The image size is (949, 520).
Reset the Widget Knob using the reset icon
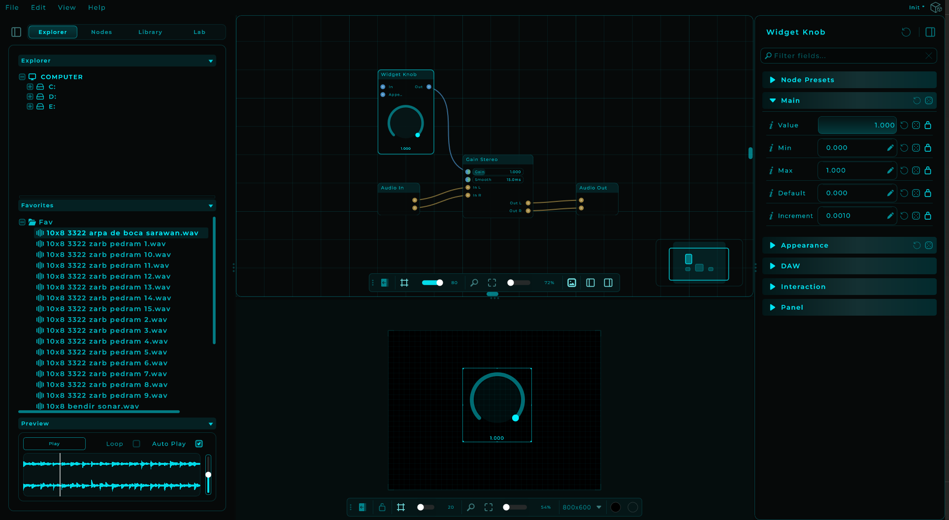906,32
